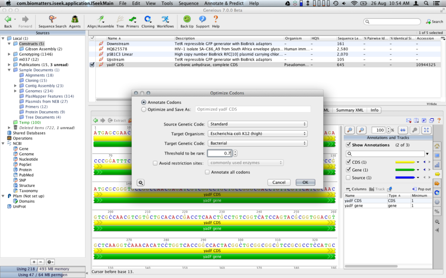Open advanced options gear in Optimize Codons dialog

click(140, 182)
